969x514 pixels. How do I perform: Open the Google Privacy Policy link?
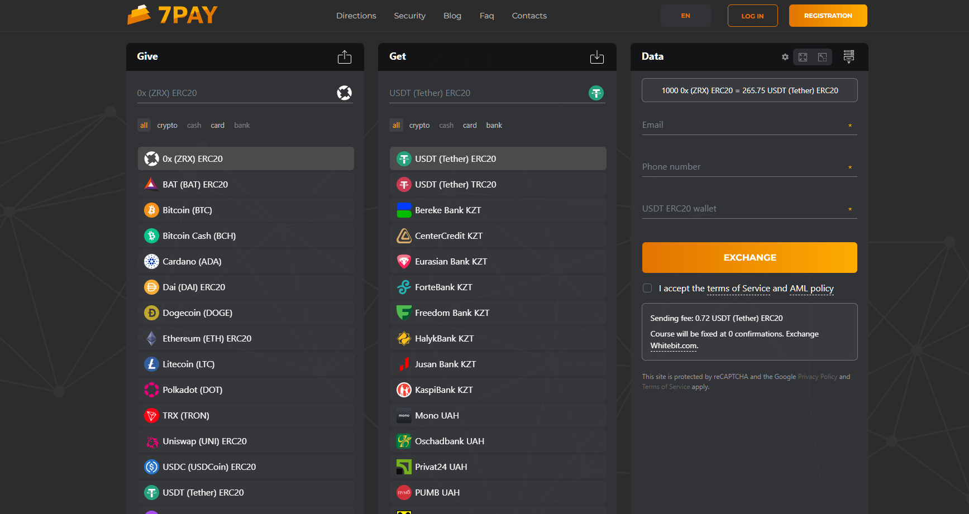818,377
